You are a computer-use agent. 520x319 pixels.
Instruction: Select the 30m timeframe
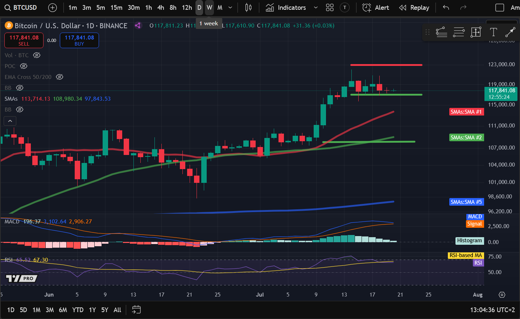tap(134, 8)
